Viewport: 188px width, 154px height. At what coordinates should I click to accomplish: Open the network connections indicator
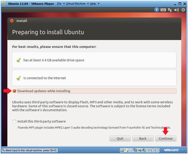170,10
